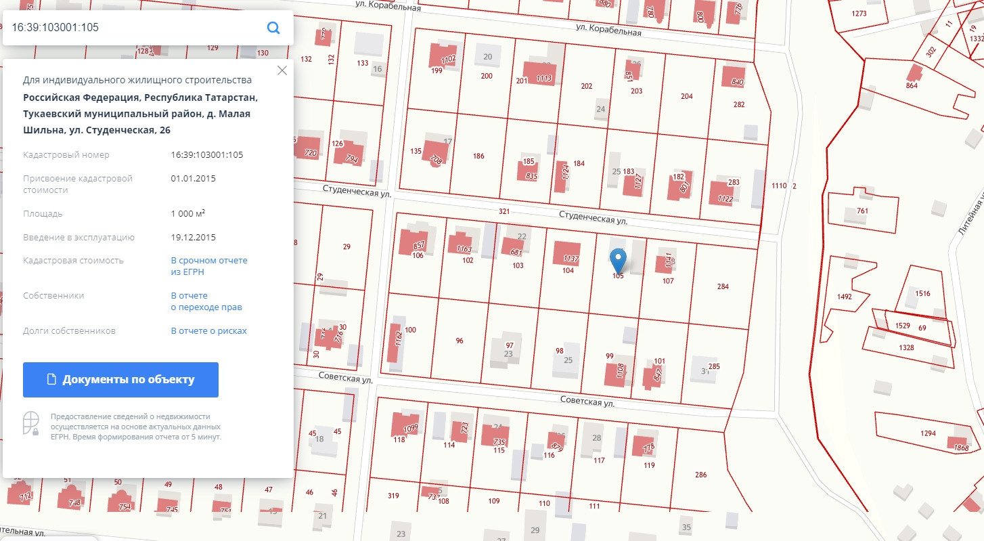The height and width of the screenshot is (541, 984).
Task: Select parcel 1273 on the map
Action: tap(859, 13)
